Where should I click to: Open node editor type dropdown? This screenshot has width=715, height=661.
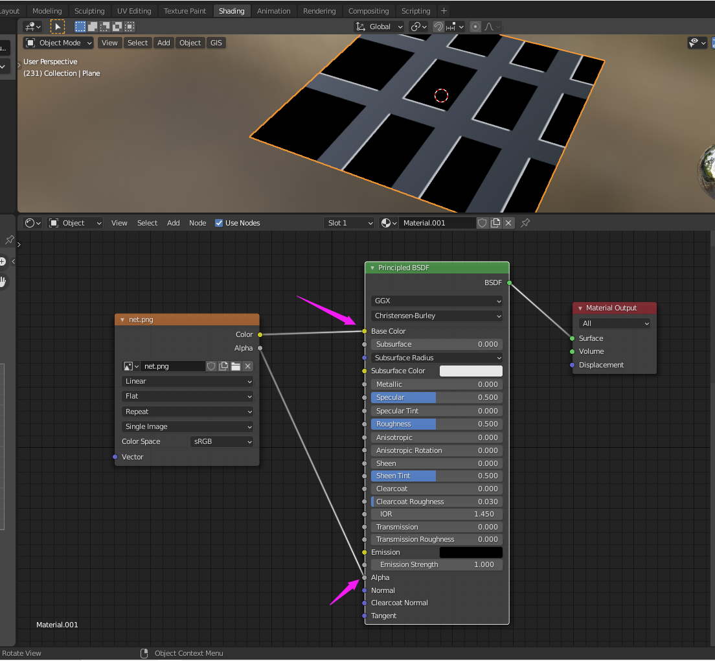click(33, 223)
